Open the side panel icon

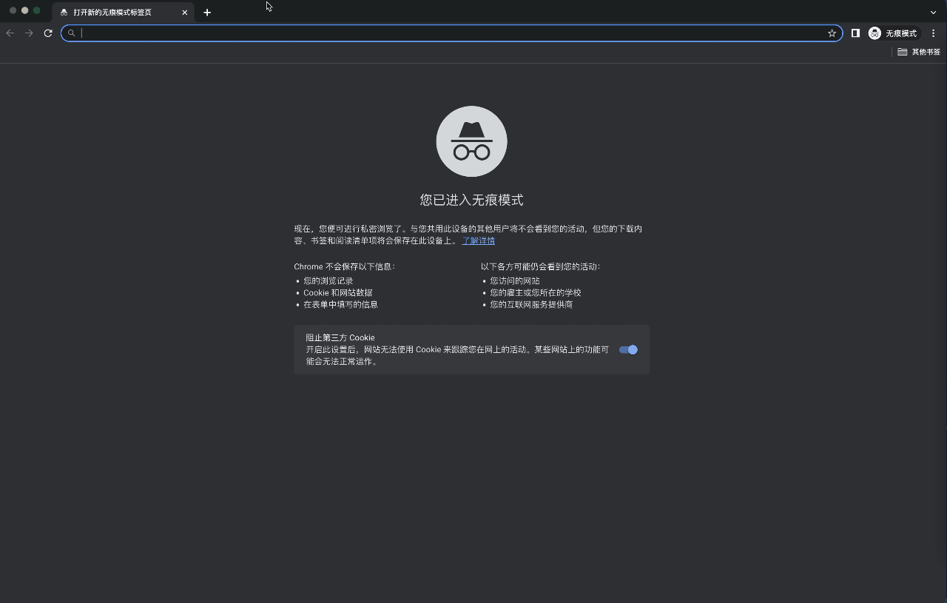tap(855, 33)
